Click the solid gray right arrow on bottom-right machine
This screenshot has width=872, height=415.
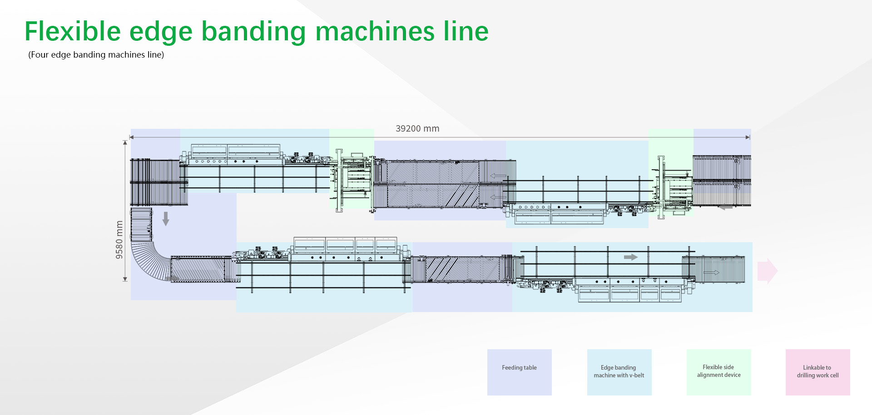coord(630,257)
